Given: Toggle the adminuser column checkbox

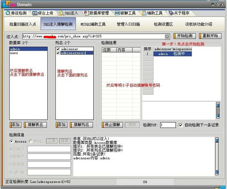Looking at the screenshot, I should [x=58, y=49].
